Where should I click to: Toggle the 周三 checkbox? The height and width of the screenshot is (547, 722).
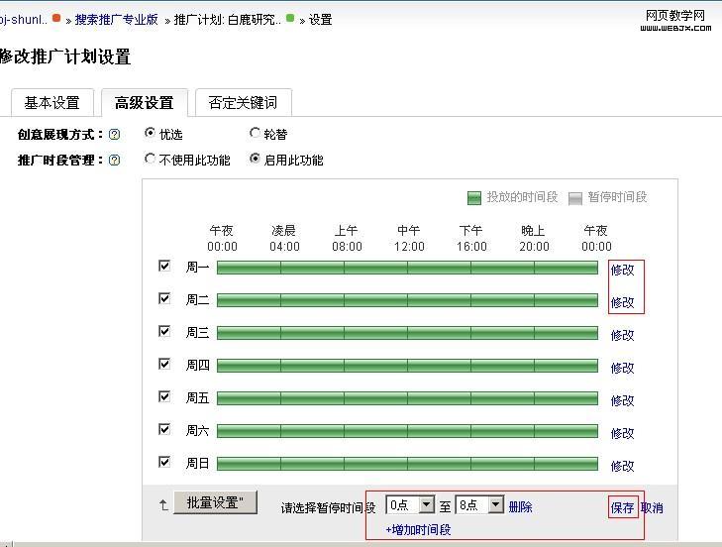164,331
